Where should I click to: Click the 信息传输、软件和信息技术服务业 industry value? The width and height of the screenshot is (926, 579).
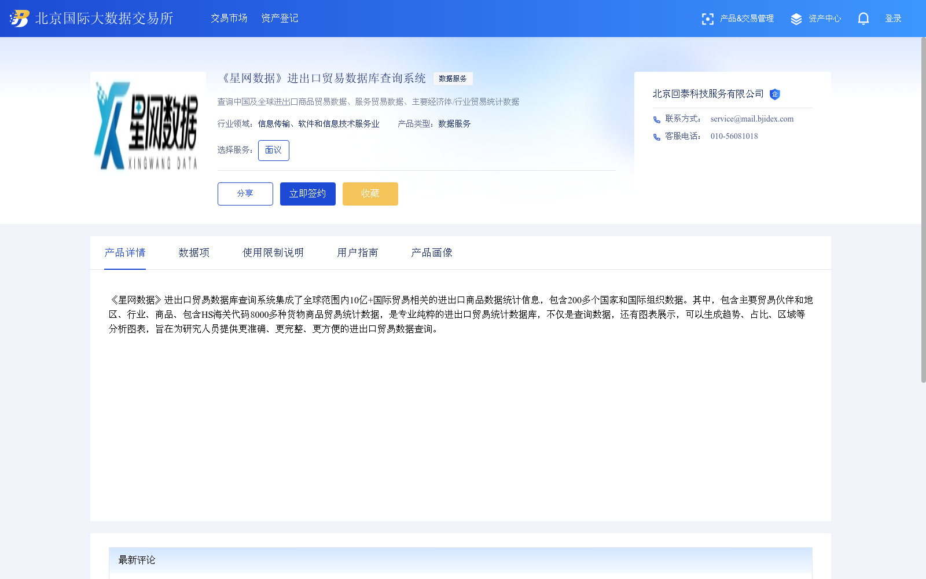[319, 124]
